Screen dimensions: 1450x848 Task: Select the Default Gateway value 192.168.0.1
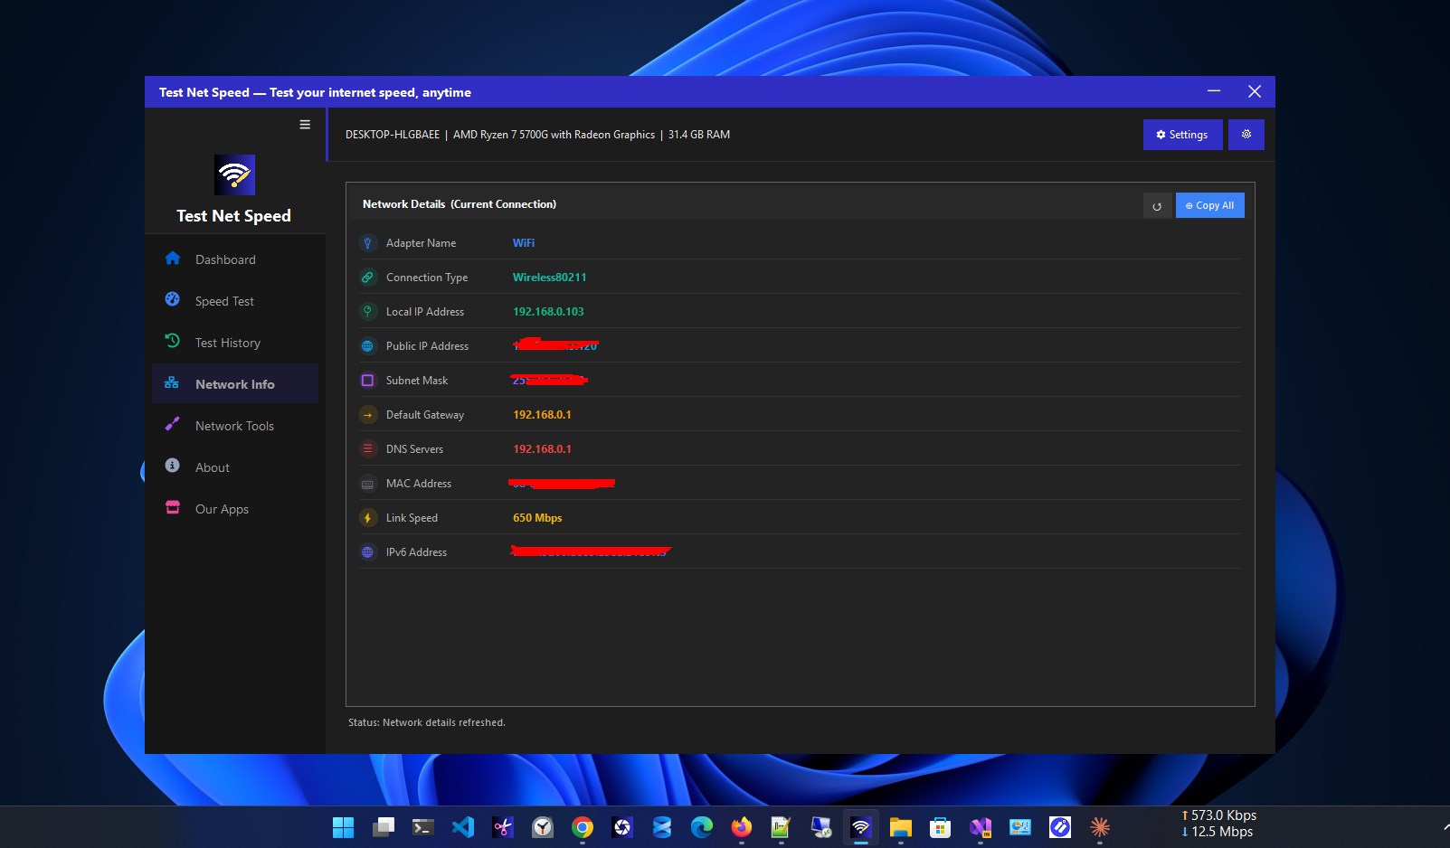pyautogui.click(x=542, y=415)
